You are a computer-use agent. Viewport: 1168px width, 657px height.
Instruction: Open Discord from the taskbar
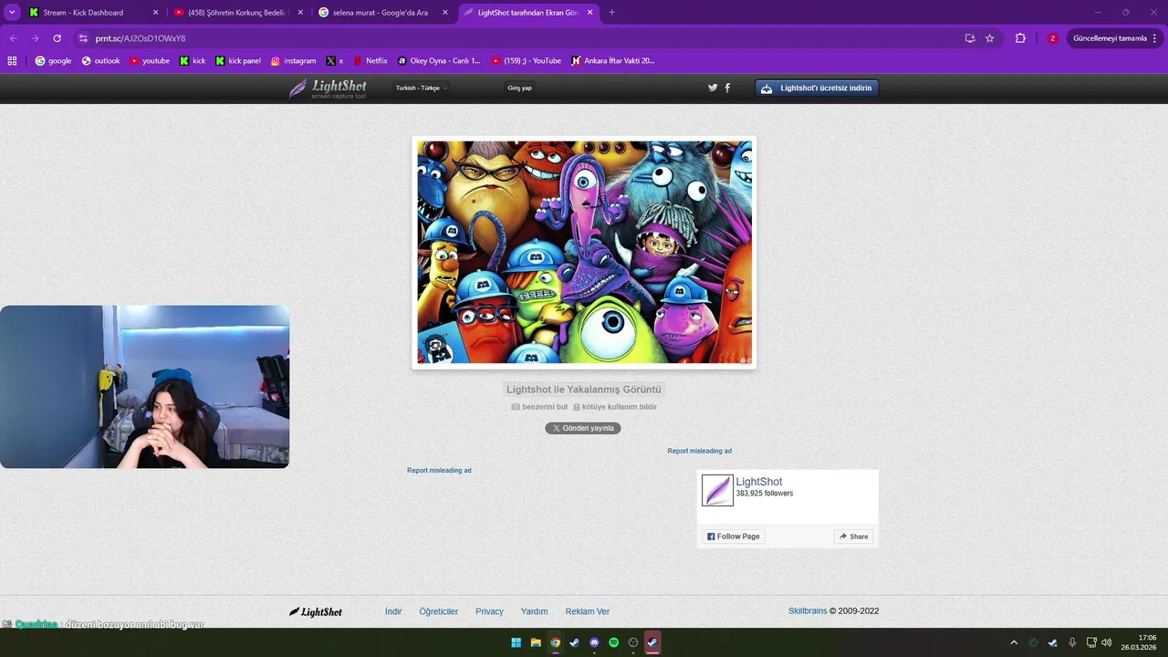594,642
